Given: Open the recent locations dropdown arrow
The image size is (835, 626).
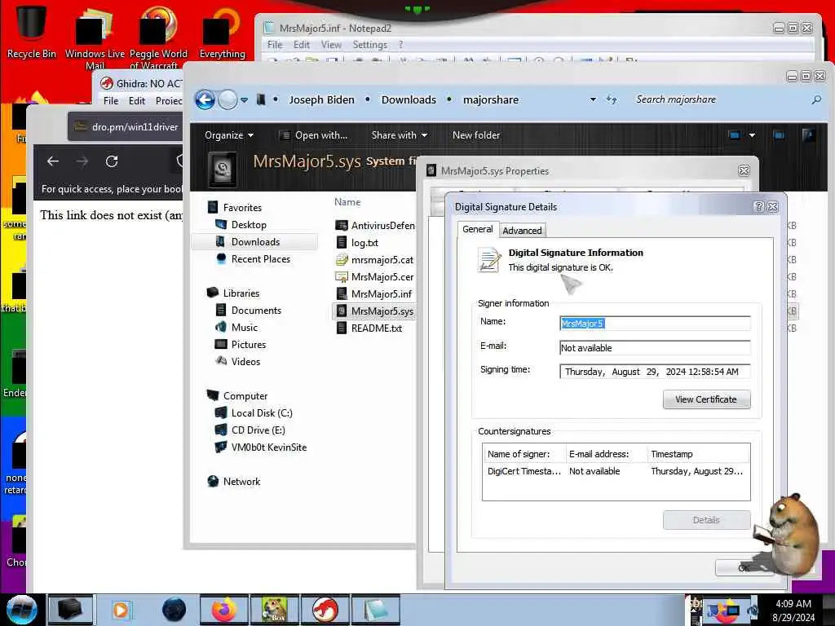Looking at the screenshot, I should coord(244,100).
